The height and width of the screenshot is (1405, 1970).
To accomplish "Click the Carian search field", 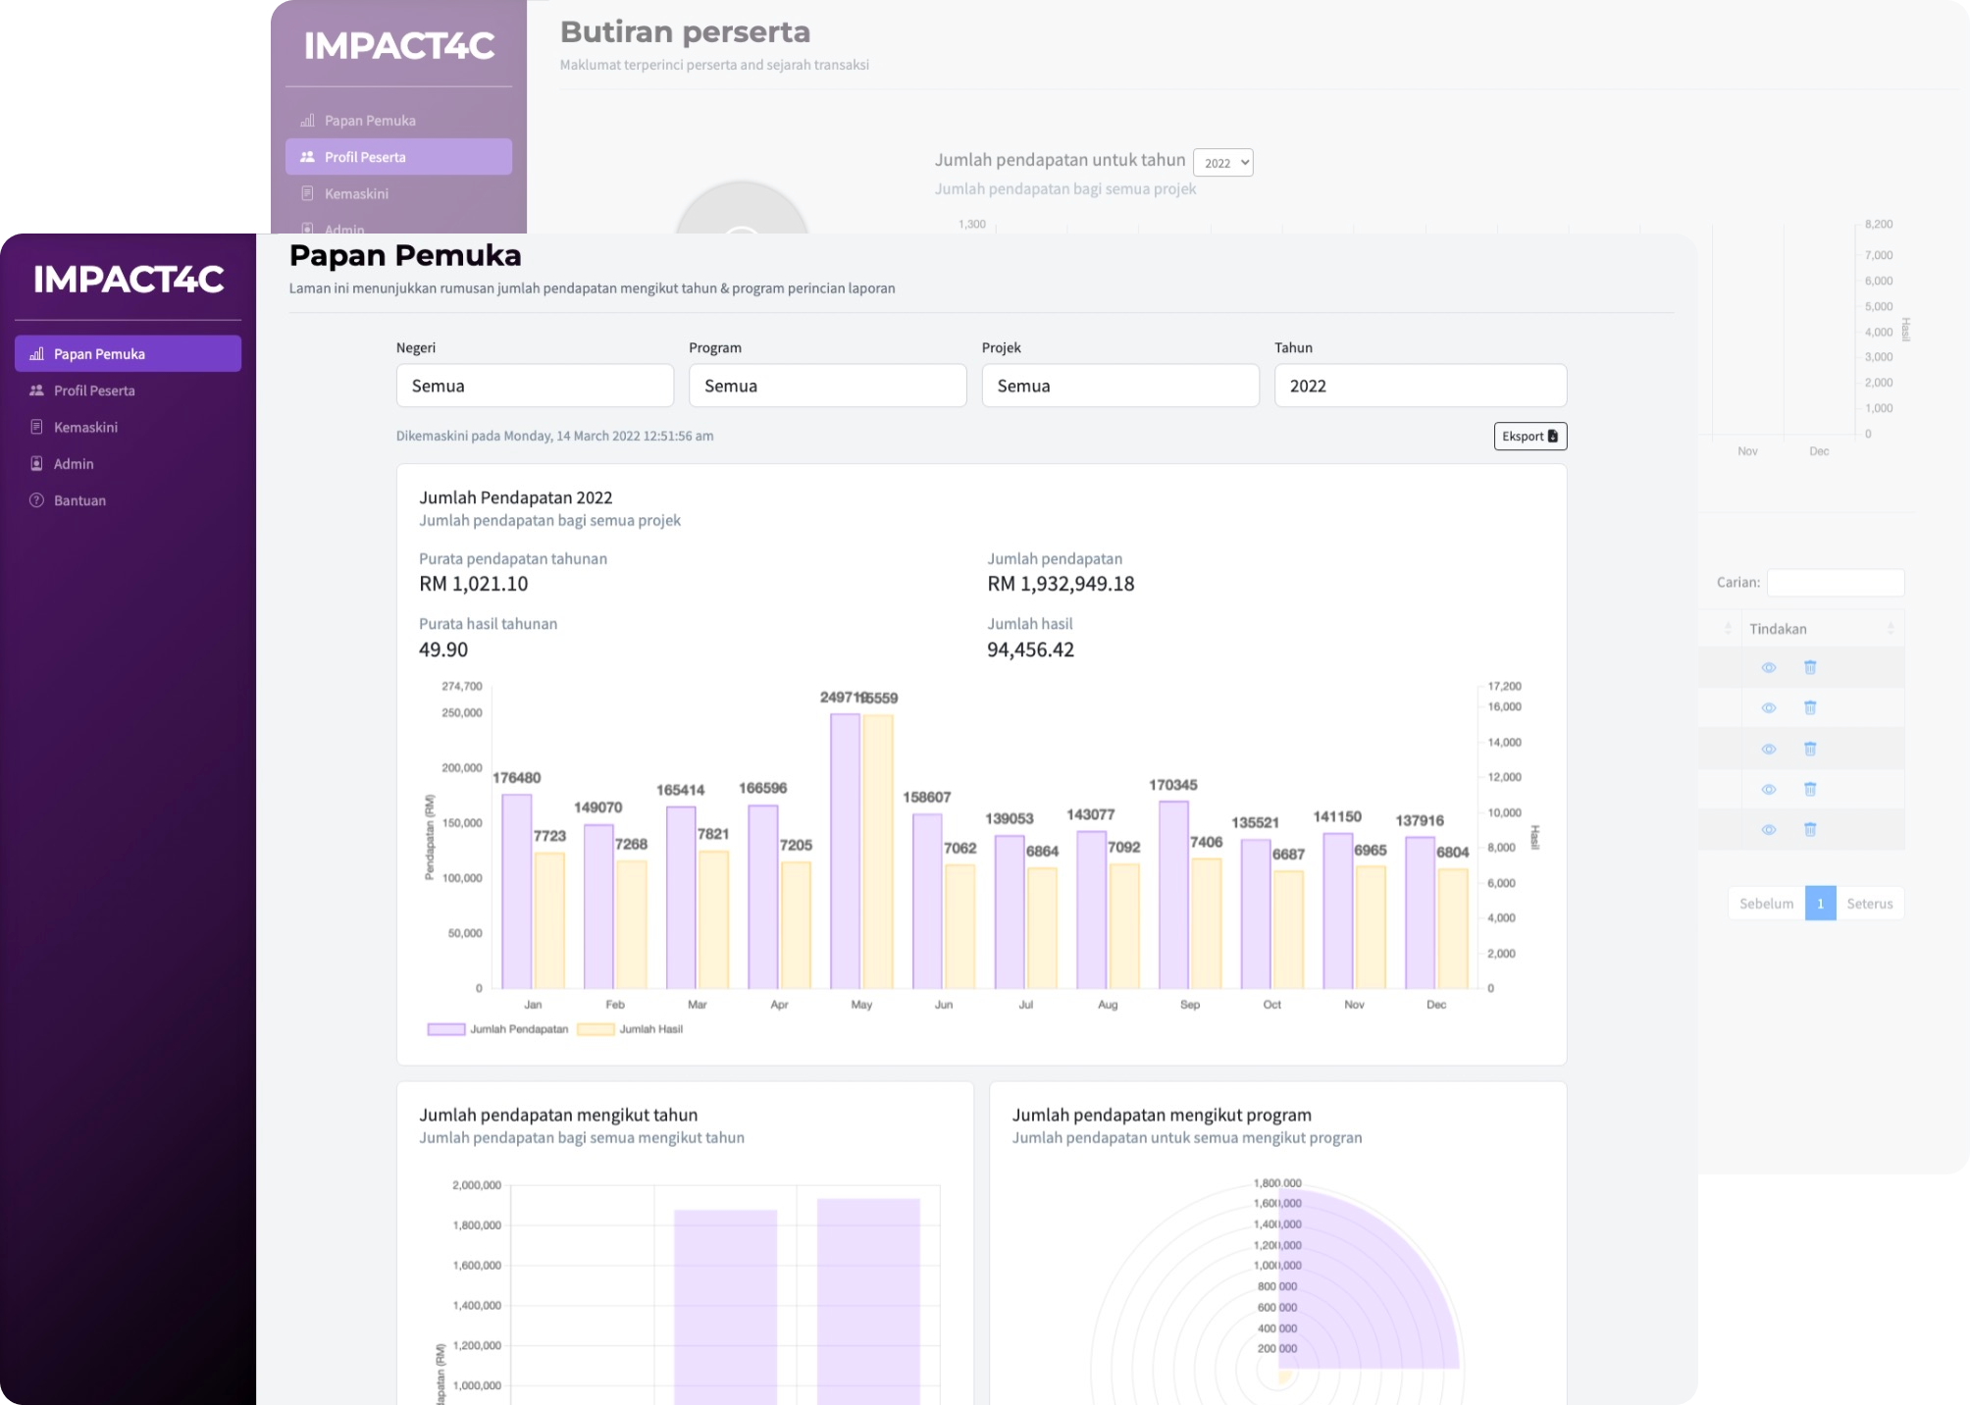I will (1836, 582).
